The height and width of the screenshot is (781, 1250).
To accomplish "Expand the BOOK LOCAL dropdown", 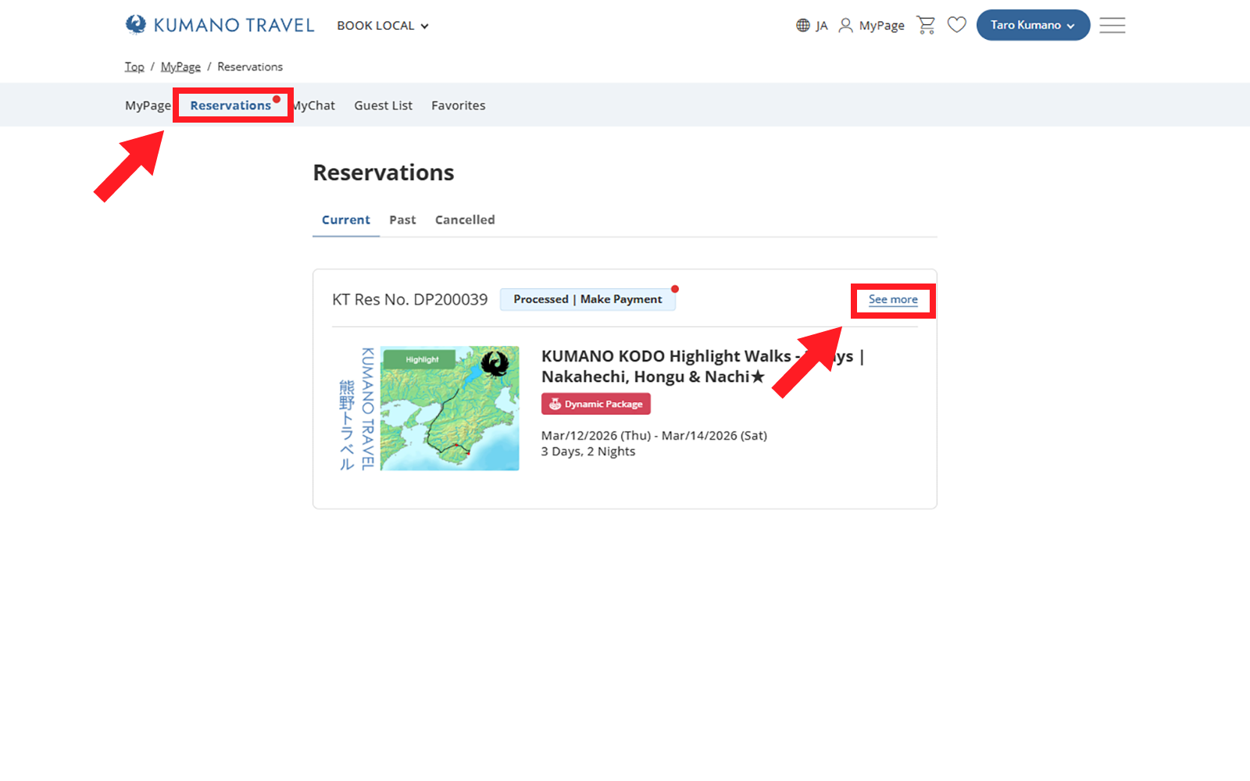I will 382,26.
